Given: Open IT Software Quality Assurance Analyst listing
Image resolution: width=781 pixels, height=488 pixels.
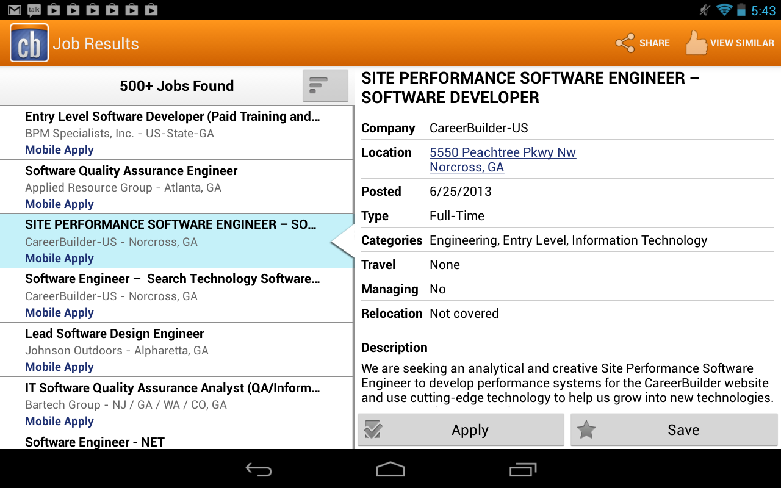Looking at the screenshot, I should 177,404.
